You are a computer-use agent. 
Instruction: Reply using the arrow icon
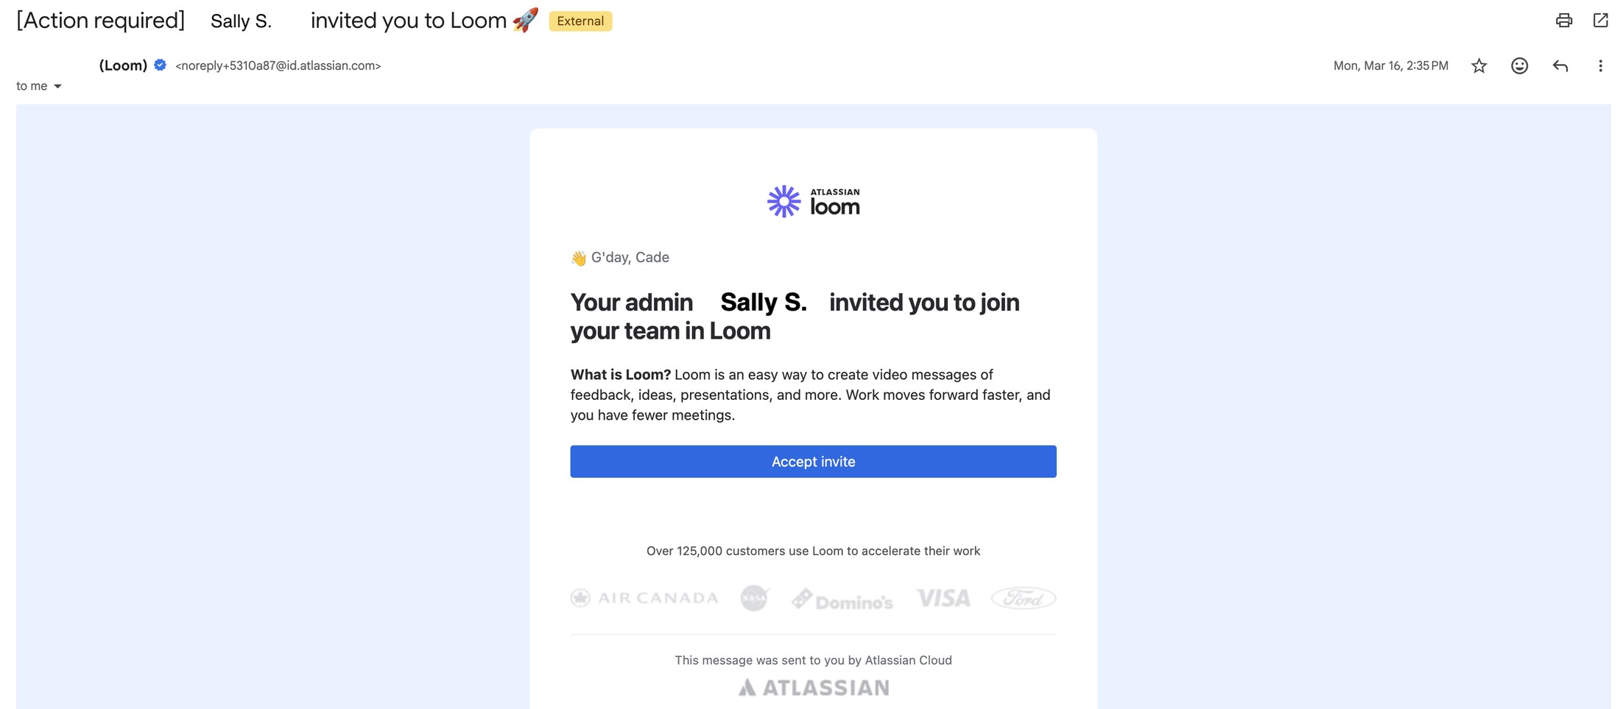pos(1560,66)
